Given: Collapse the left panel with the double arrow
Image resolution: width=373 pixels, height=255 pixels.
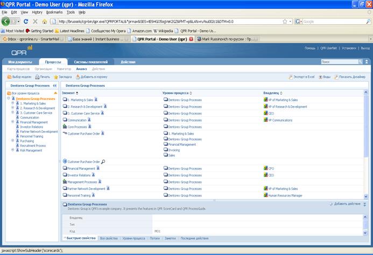Looking at the screenshot, I should 55,86.
